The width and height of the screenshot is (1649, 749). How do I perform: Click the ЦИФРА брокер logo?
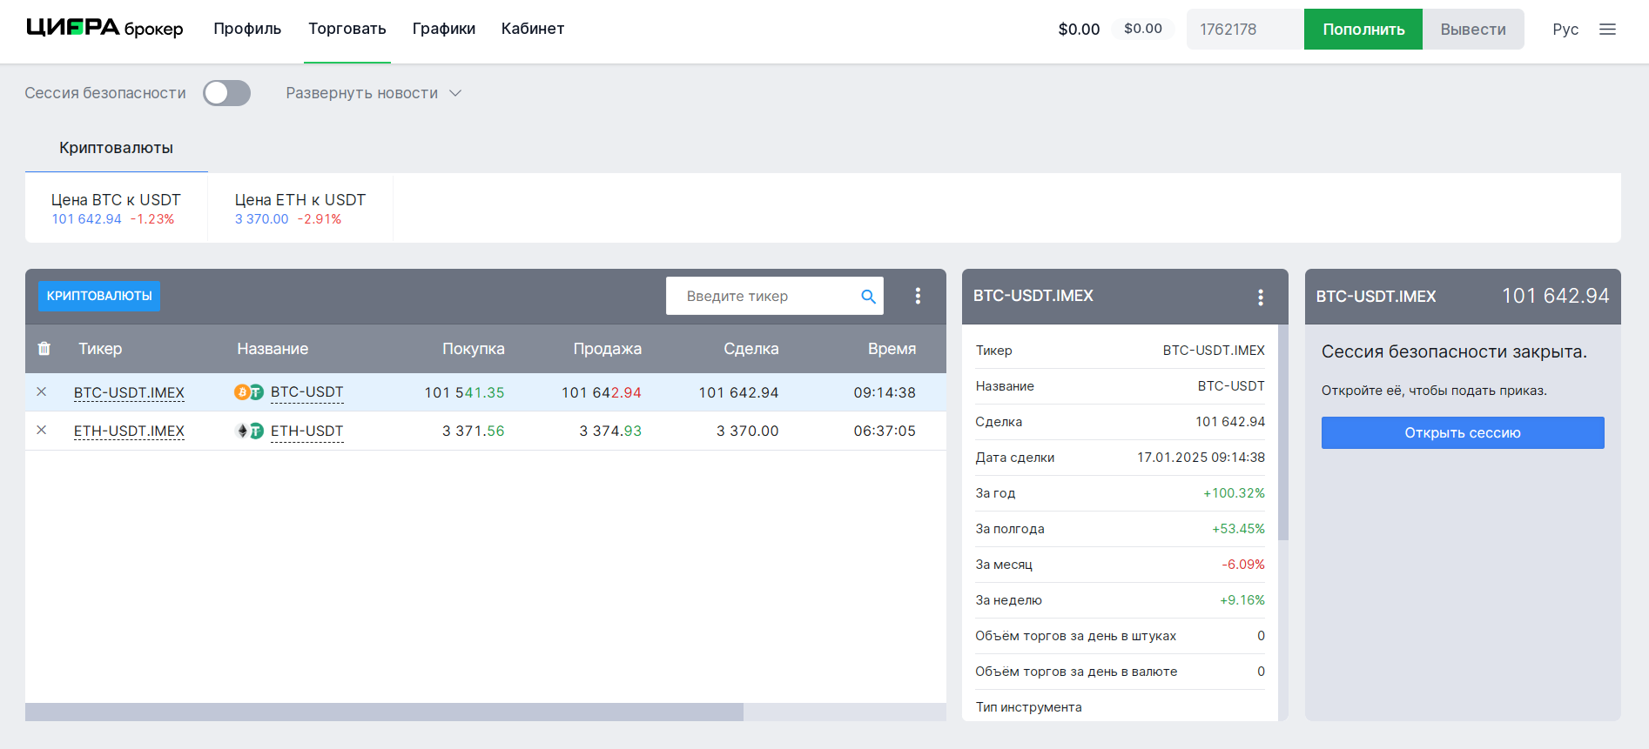click(x=104, y=29)
